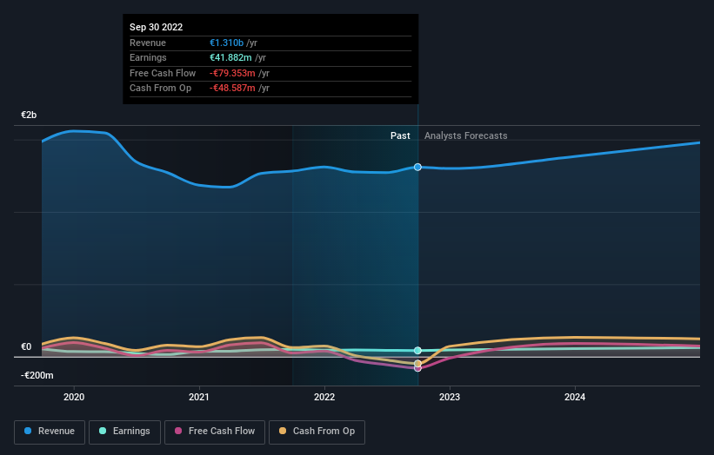
Task: Click the €1.310b revenue value in tooltip
Action: tap(226, 43)
